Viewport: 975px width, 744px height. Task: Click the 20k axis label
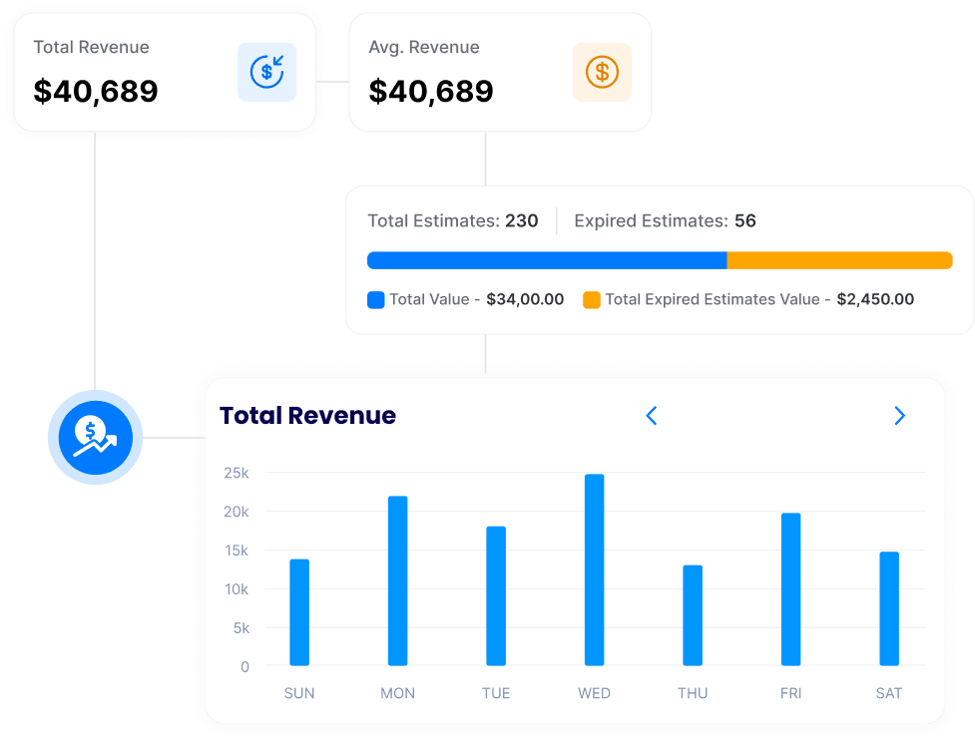pyautogui.click(x=237, y=512)
